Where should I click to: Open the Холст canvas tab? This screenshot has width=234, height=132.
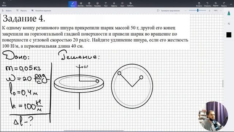[122, 4]
